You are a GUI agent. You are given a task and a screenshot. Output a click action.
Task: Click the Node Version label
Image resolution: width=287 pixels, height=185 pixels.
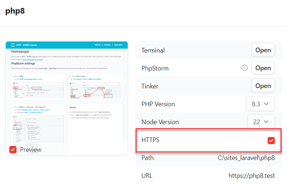(x=160, y=122)
